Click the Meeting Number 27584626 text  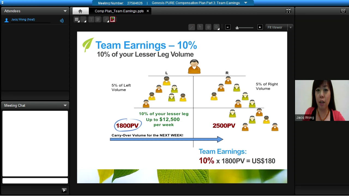click(x=120, y=3)
